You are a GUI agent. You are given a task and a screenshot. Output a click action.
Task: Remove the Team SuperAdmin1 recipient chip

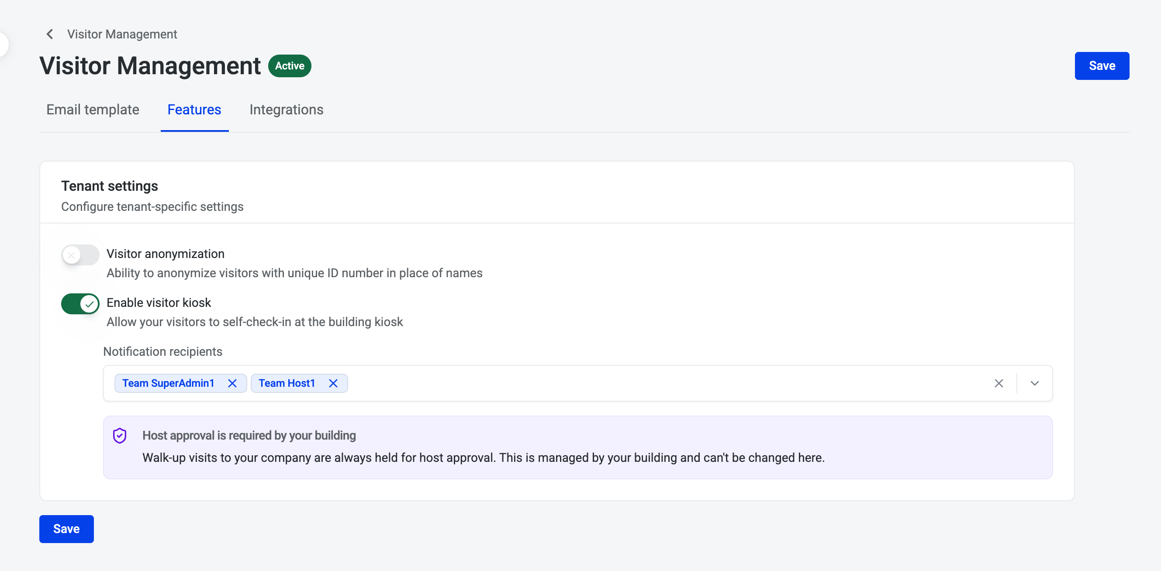click(232, 383)
